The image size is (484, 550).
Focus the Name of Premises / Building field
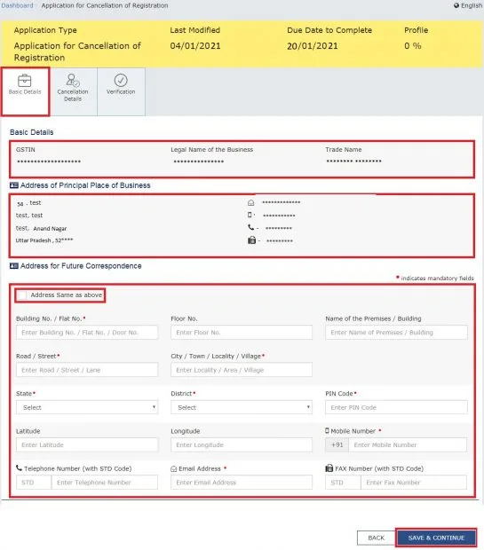396,332
